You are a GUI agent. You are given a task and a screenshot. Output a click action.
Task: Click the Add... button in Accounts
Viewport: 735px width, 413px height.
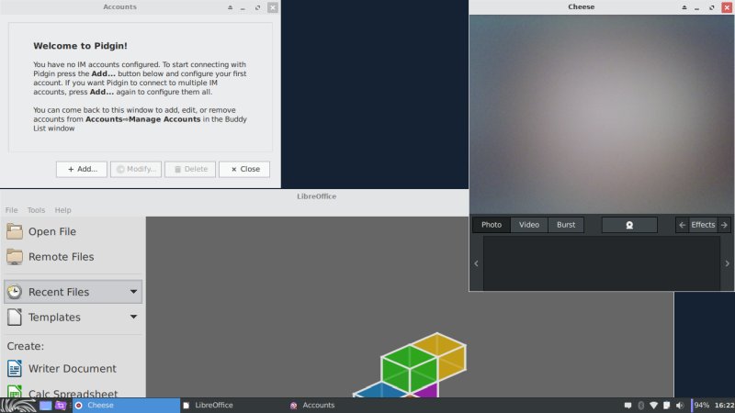pos(82,169)
